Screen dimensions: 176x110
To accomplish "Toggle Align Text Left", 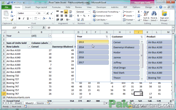I will pos(57,16).
